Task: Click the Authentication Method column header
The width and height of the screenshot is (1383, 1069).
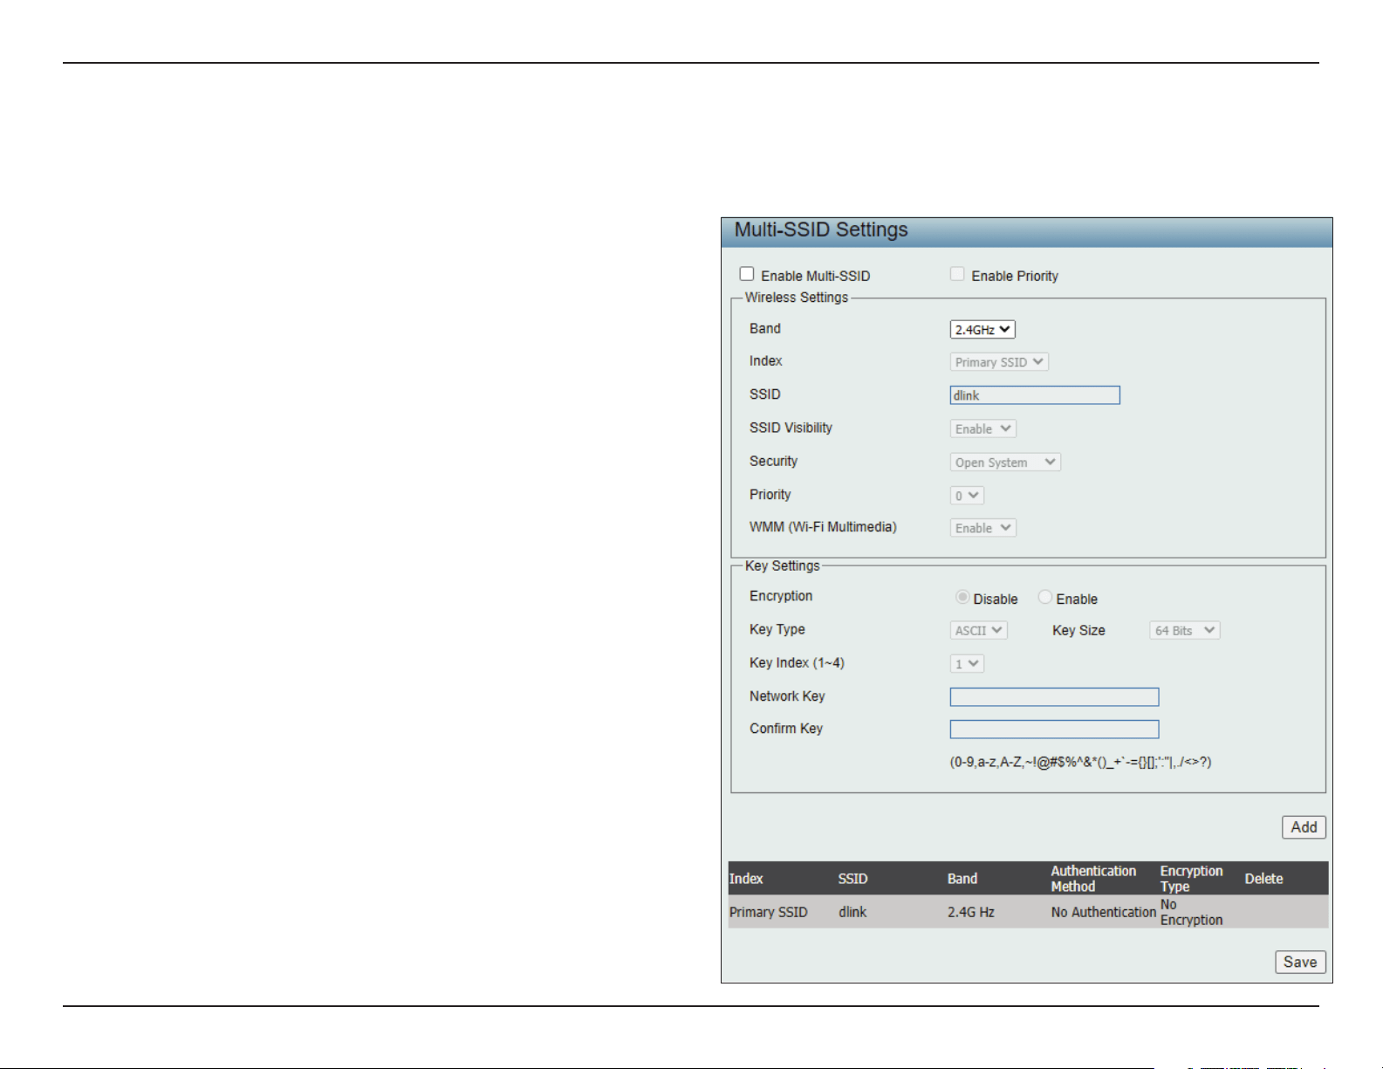Action: [1093, 879]
